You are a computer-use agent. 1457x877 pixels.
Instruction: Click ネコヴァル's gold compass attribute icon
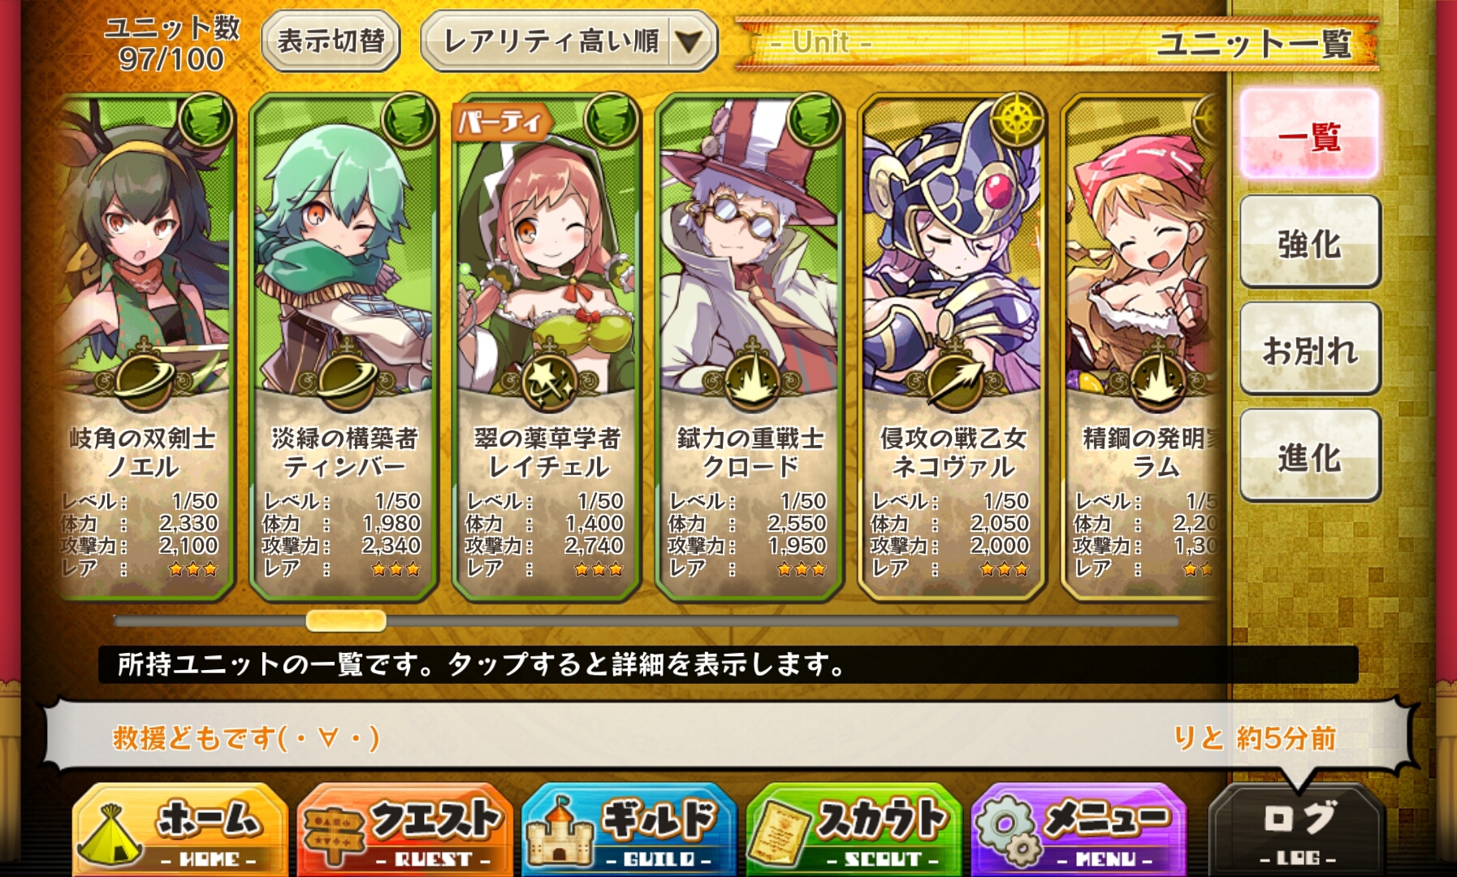click(1016, 121)
